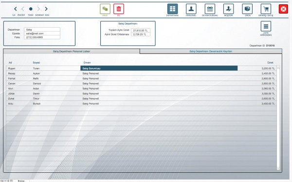Select the first name Canan
The height and width of the screenshot is (182, 292).
tap(12, 83)
